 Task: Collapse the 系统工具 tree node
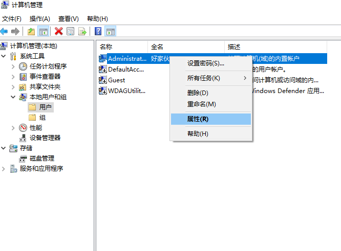[5, 56]
